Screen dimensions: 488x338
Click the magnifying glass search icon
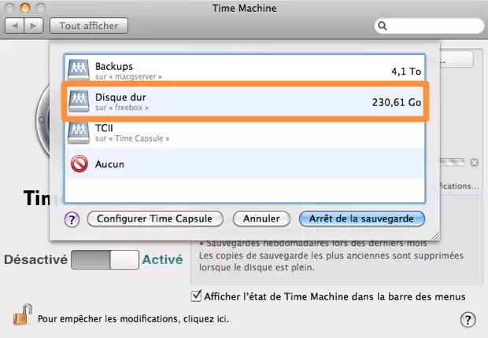[382, 26]
